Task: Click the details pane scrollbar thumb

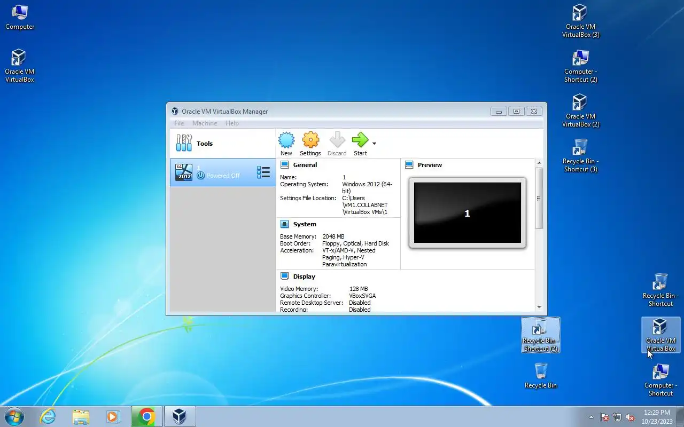Action: (x=539, y=198)
